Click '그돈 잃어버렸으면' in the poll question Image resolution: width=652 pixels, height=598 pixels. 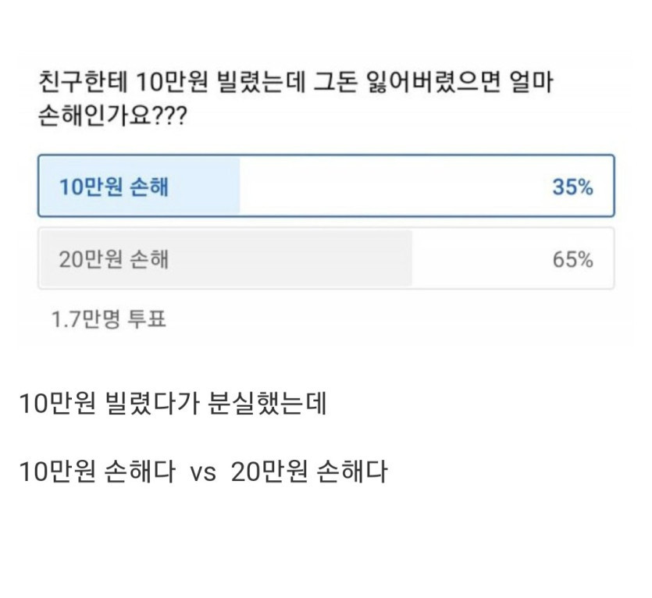[403, 83]
